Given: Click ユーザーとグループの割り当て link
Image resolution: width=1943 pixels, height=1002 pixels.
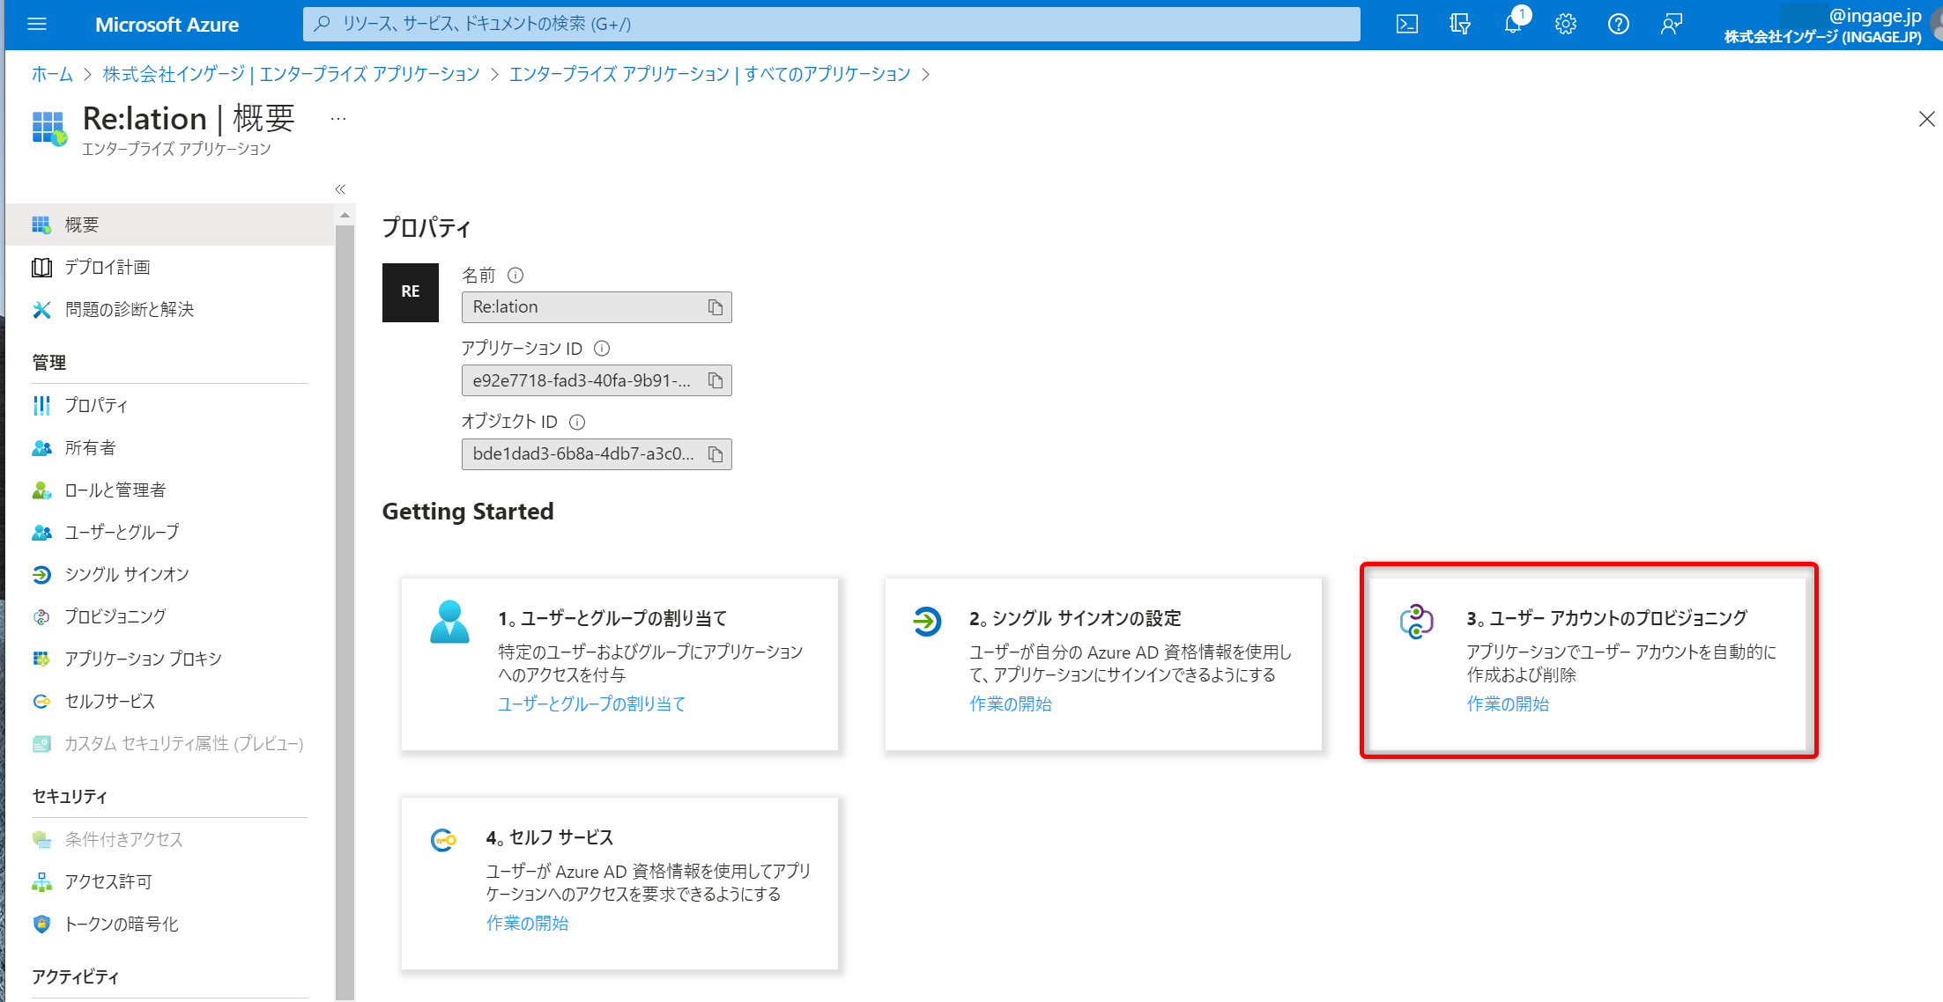Looking at the screenshot, I should (x=591, y=704).
